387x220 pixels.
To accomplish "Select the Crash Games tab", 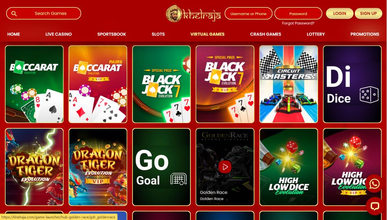I will click(265, 34).
